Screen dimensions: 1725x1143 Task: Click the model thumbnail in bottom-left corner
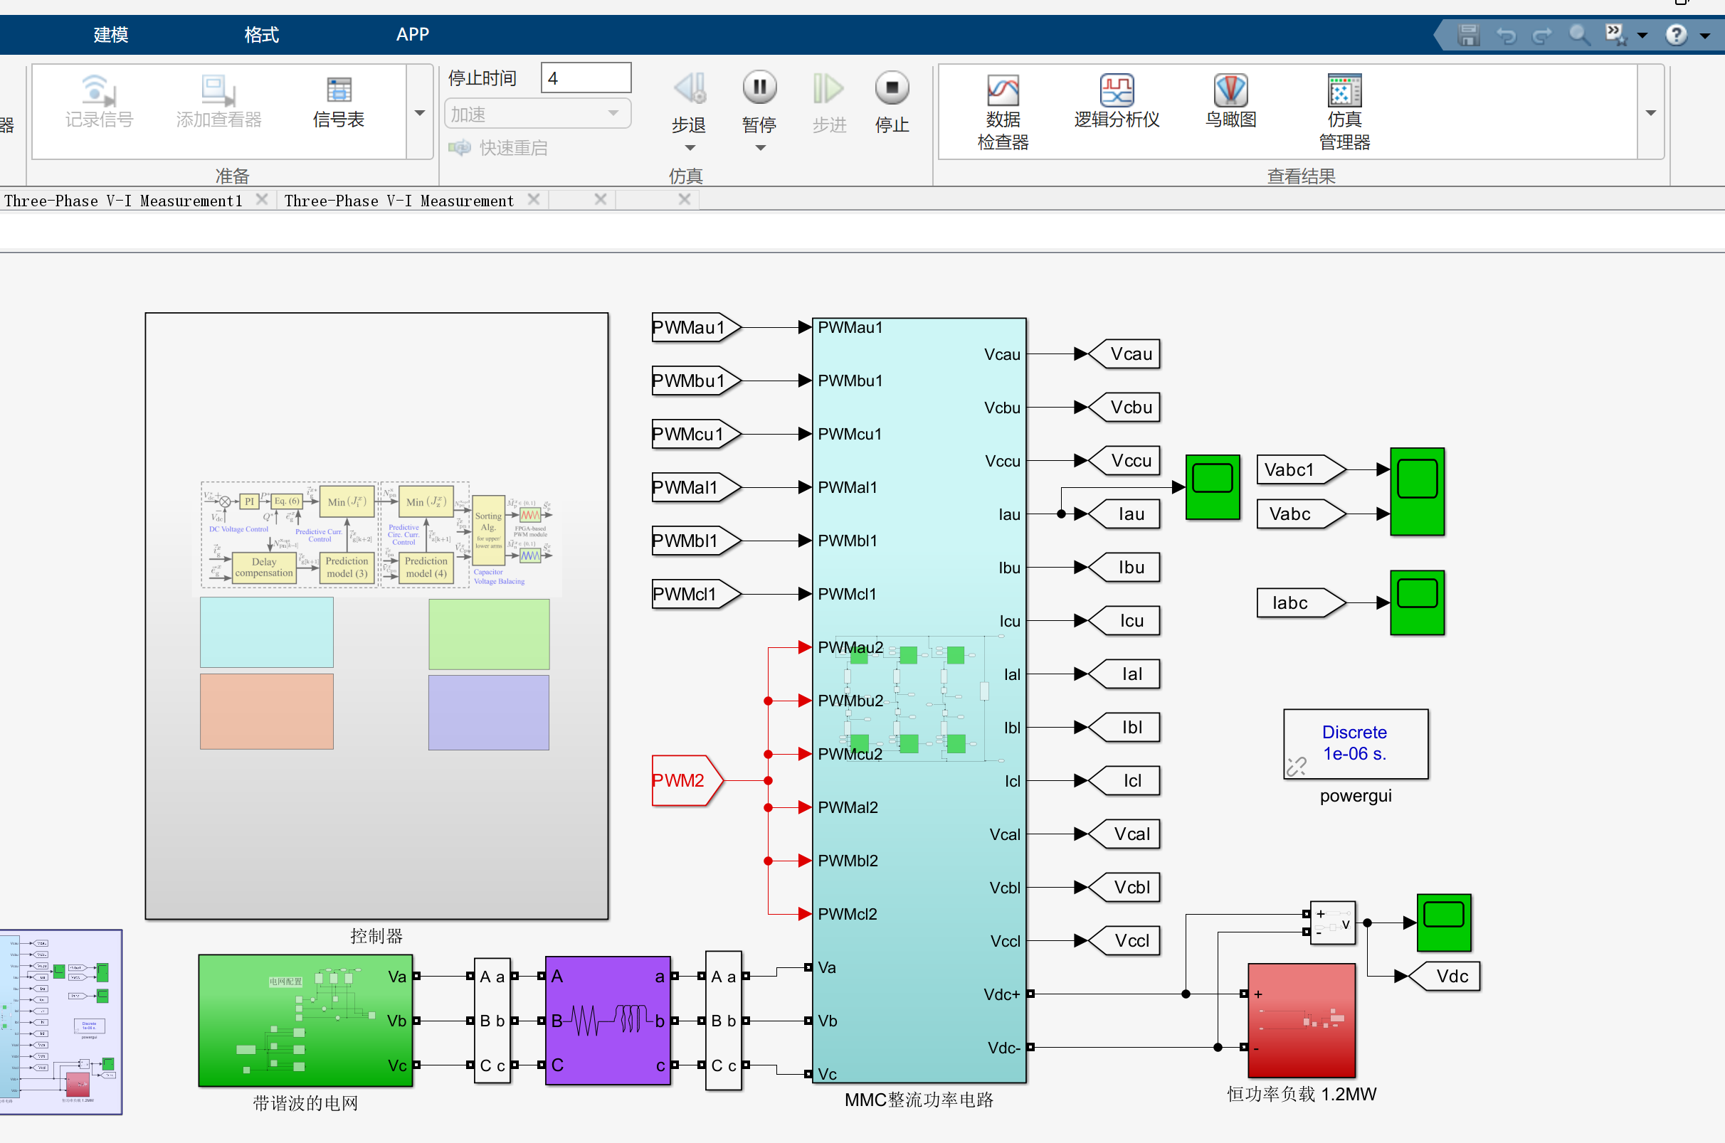[61, 1021]
